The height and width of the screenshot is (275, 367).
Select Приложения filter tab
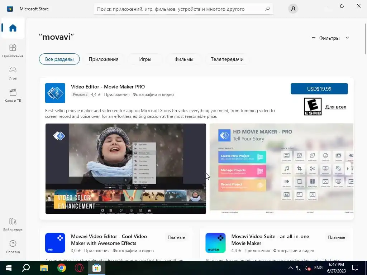click(104, 59)
